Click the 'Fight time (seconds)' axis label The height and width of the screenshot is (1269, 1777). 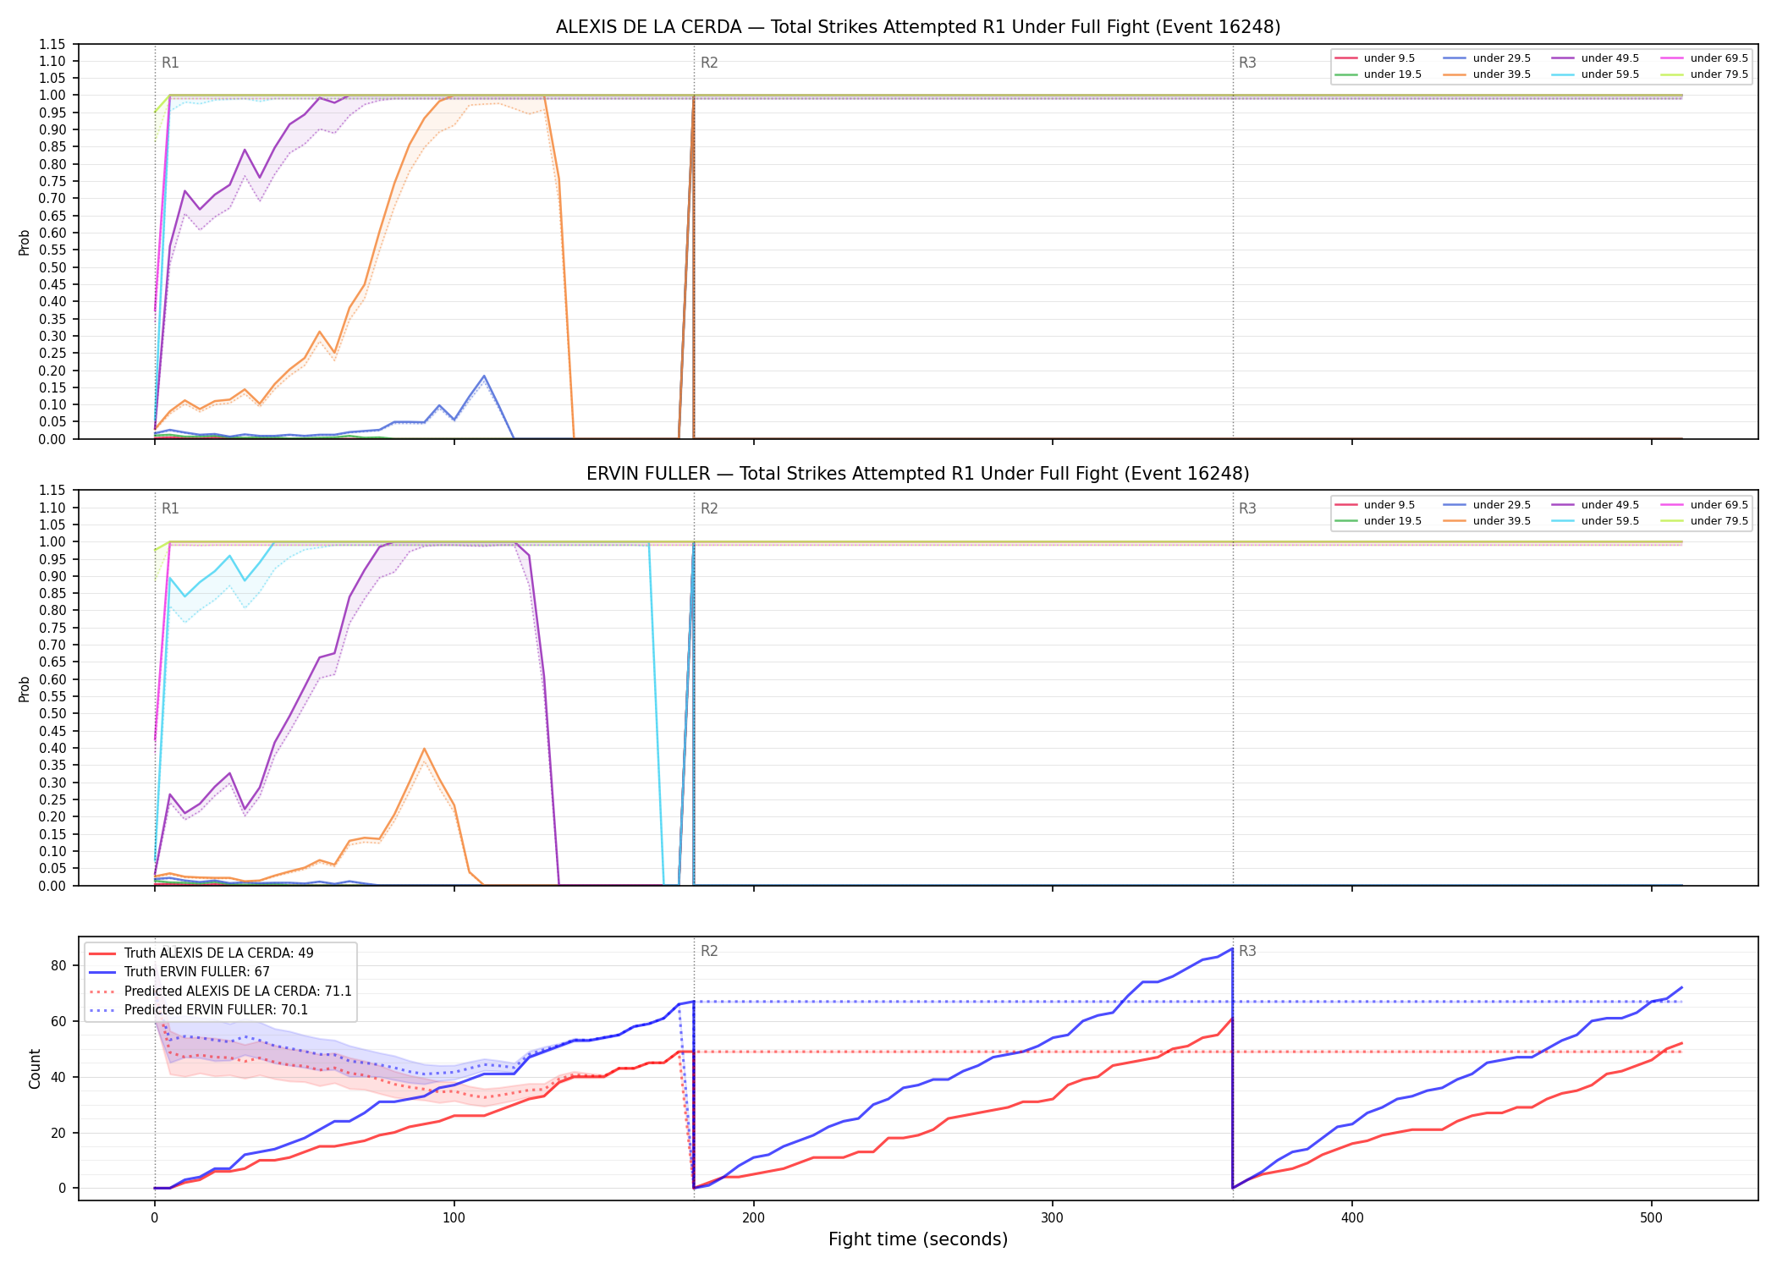918,1239
